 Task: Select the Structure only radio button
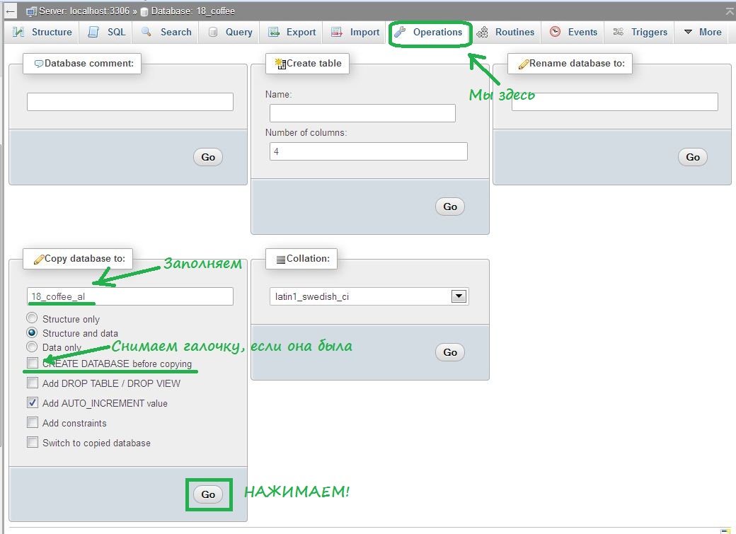32,318
